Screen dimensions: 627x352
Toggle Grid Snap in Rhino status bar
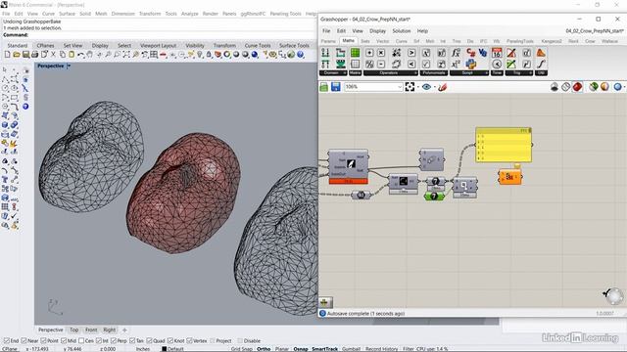click(x=242, y=349)
